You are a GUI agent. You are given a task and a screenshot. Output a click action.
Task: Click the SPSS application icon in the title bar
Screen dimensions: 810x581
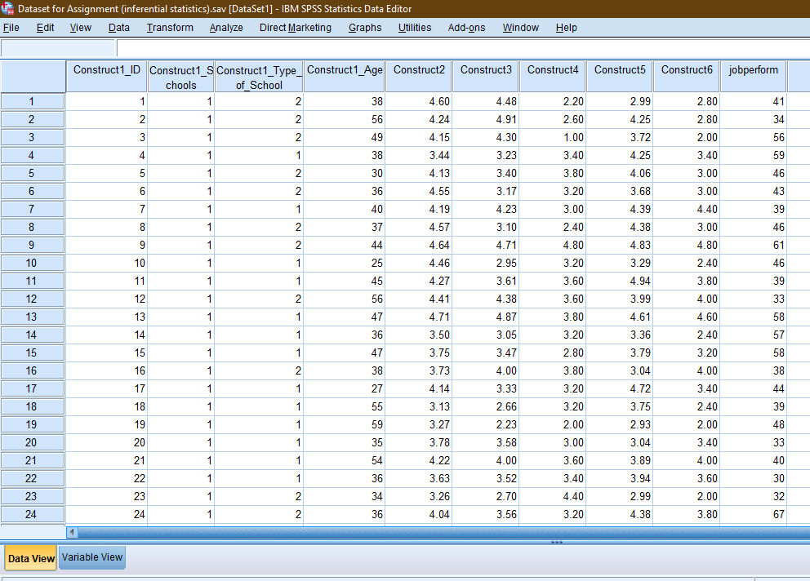(8, 9)
